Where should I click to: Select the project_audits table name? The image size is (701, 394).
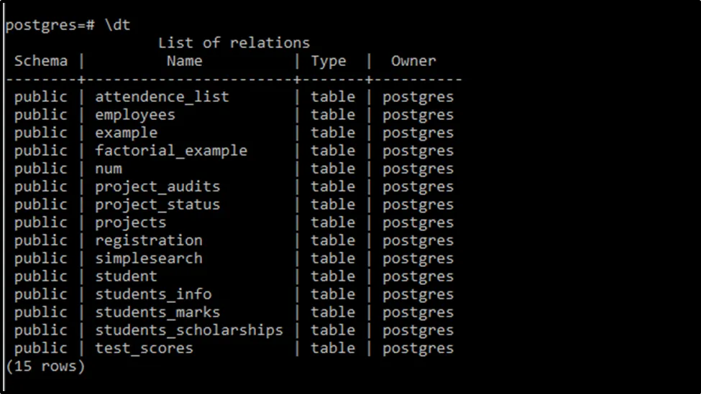[x=157, y=187]
